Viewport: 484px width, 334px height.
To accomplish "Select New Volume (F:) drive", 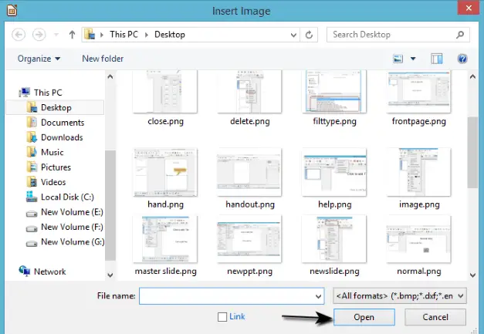I will point(72,227).
